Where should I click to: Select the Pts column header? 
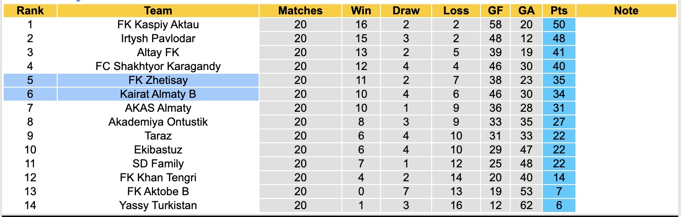coord(559,11)
